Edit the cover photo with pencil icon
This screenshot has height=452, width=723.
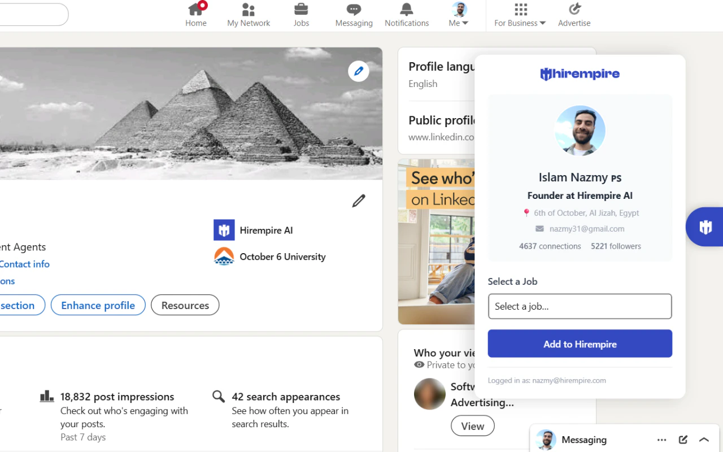pyautogui.click(x=359, y=71)
